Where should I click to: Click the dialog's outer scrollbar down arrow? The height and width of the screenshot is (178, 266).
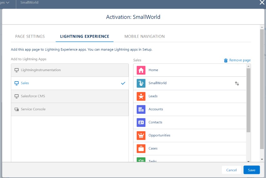click(262, 159)
